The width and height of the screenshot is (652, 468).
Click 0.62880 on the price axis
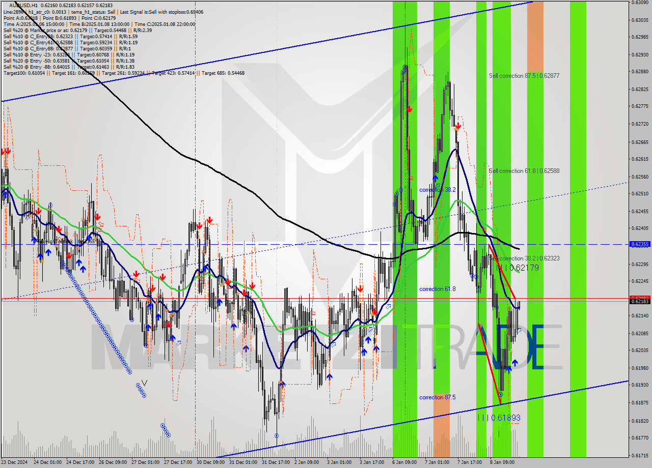coord(640,72)
